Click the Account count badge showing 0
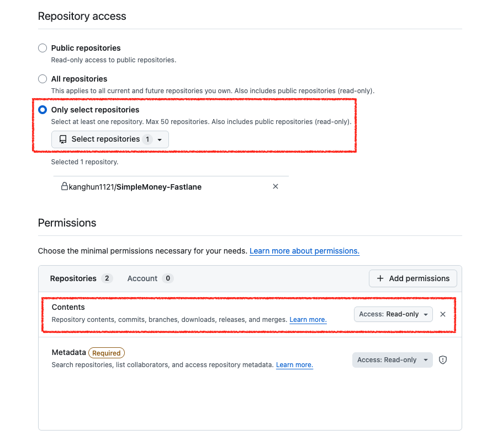This screenshot has width=492, height=441. pos(168,278)
